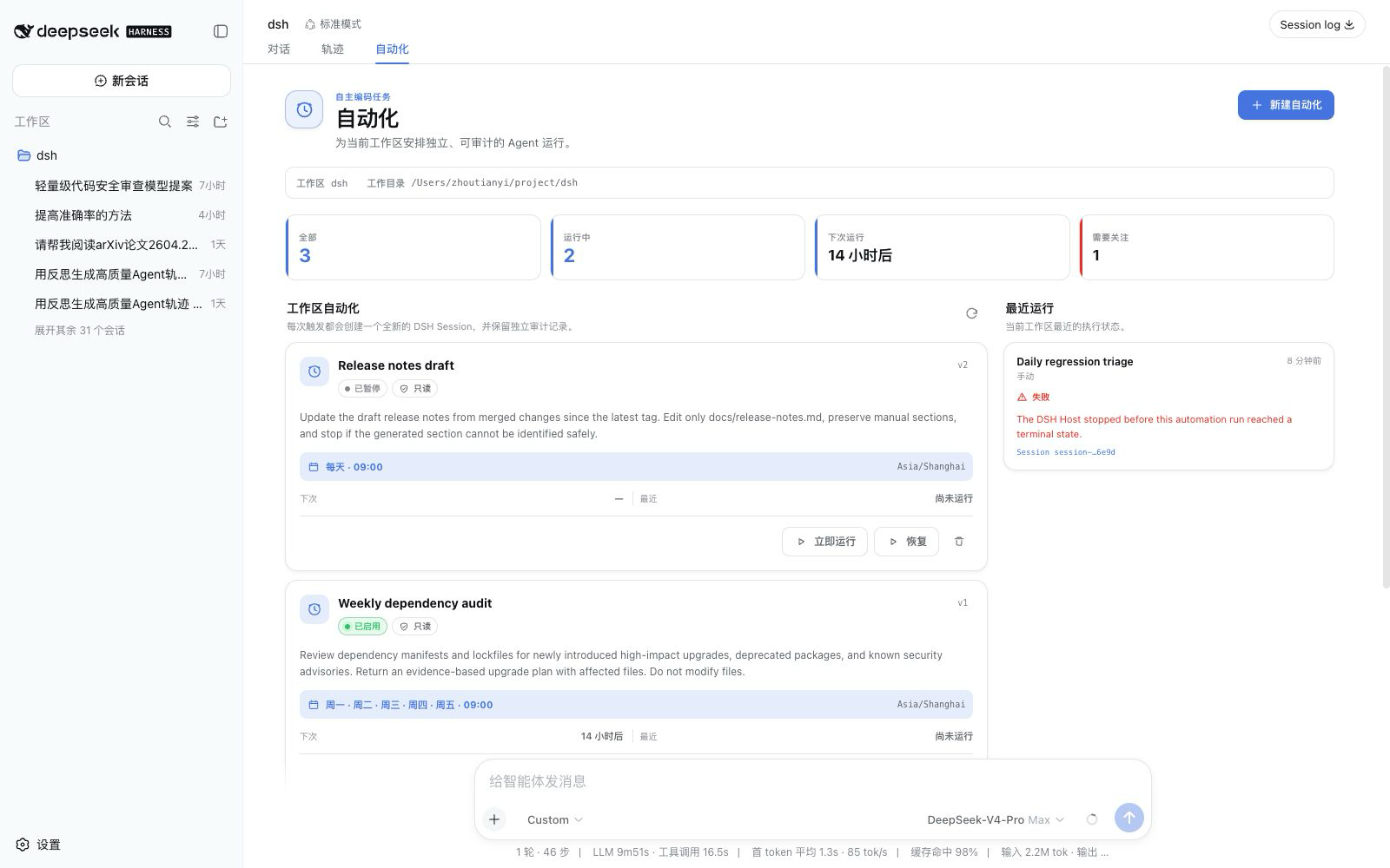1390x868 pixels.
Task: Click the 全部 3 stat card
Action: pyautogui.click(x=413, y=247)
